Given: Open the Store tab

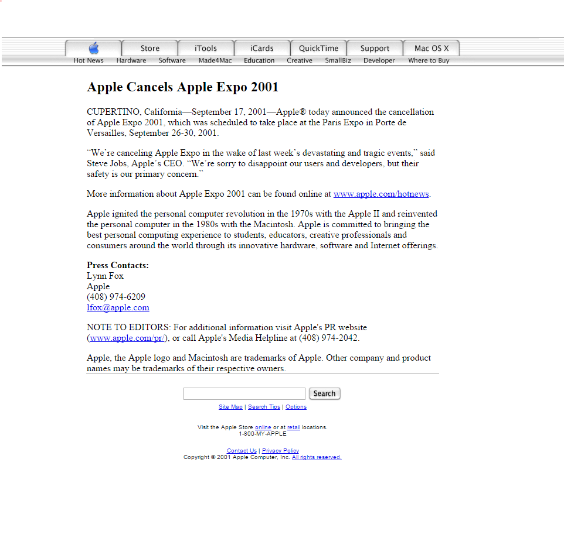Looking at the screenshot, I should tap(150, 48).
